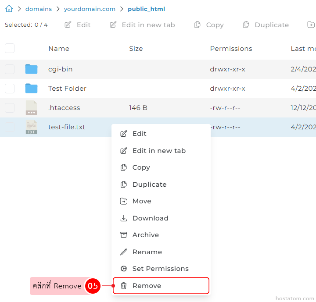Click the context menu Copy icon
This screenshot has height=302, width=316.
pos(123,167)
